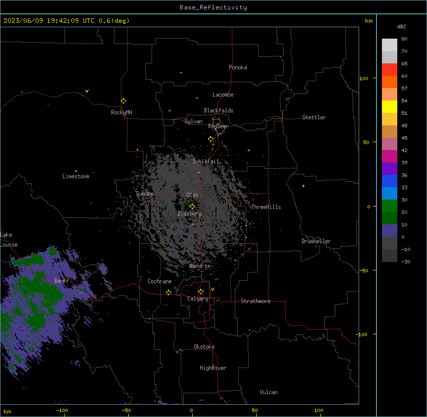Click the yellow V marker east of Calgary
Screen dimensions: 427x417
click(x=213, y=289)
